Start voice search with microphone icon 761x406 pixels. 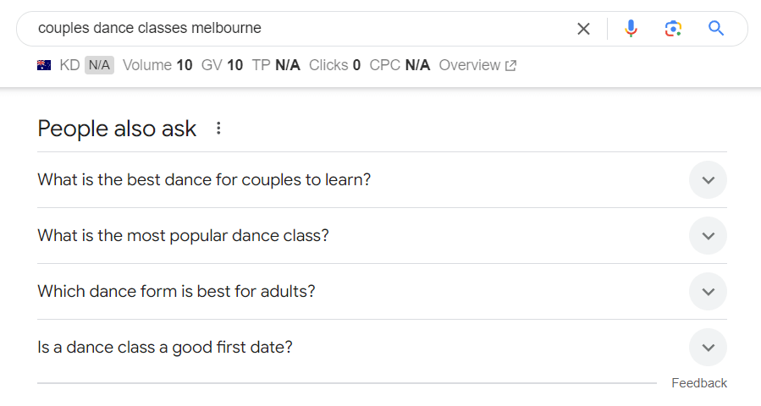(631, 29)
